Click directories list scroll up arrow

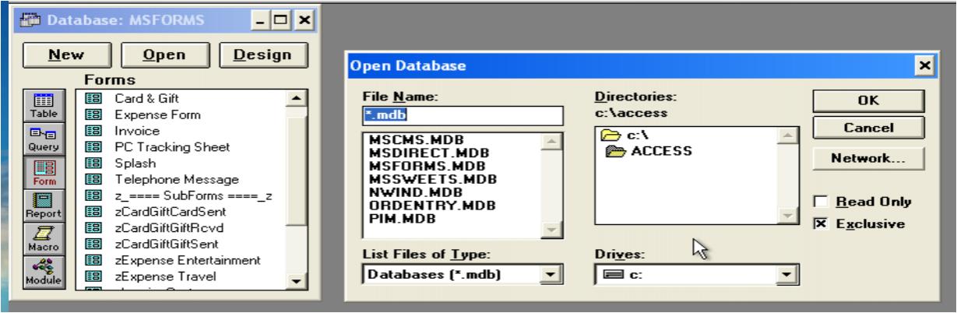(789, 138)
